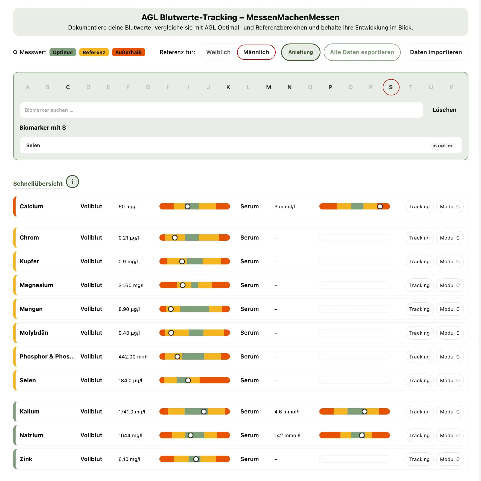This screenshot has width=481, height=481.
Task: Click the Messwert radio marker
Action: [x=15, y=52]
